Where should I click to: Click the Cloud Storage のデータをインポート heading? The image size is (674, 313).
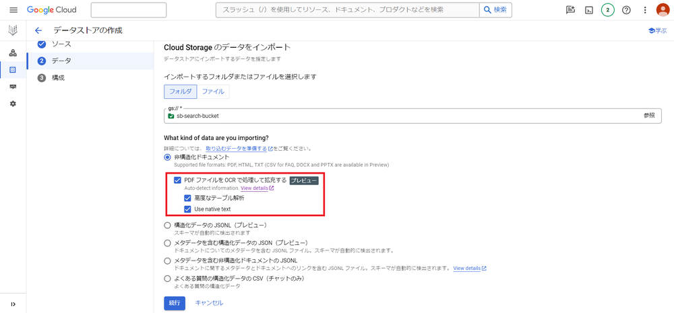tap(227, 47)
